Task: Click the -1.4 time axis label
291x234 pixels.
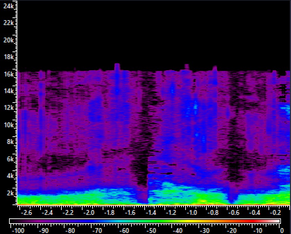Action: pos(151,212)
